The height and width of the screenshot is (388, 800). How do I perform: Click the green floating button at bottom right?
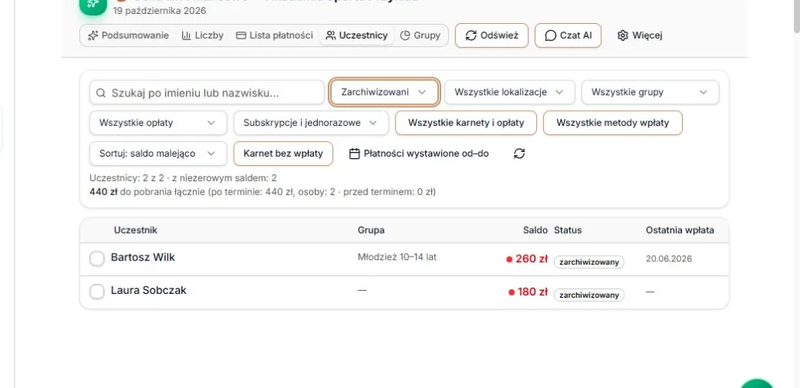click(x=757, y=385)
